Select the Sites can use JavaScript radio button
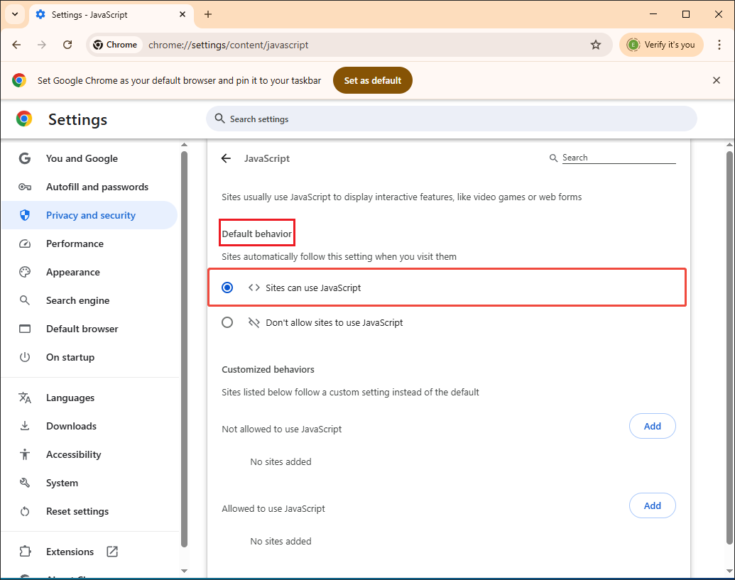Viewport: 735px width, 580px height. (227, 288)
